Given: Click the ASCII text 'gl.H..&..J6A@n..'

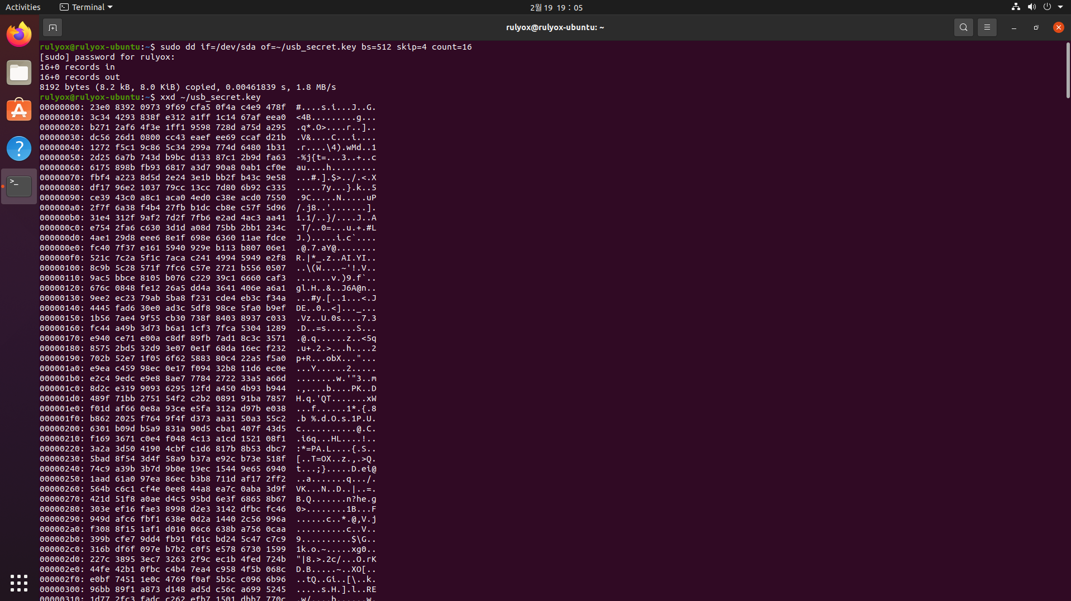Looking at the screenshot, I should coord(336,288).
